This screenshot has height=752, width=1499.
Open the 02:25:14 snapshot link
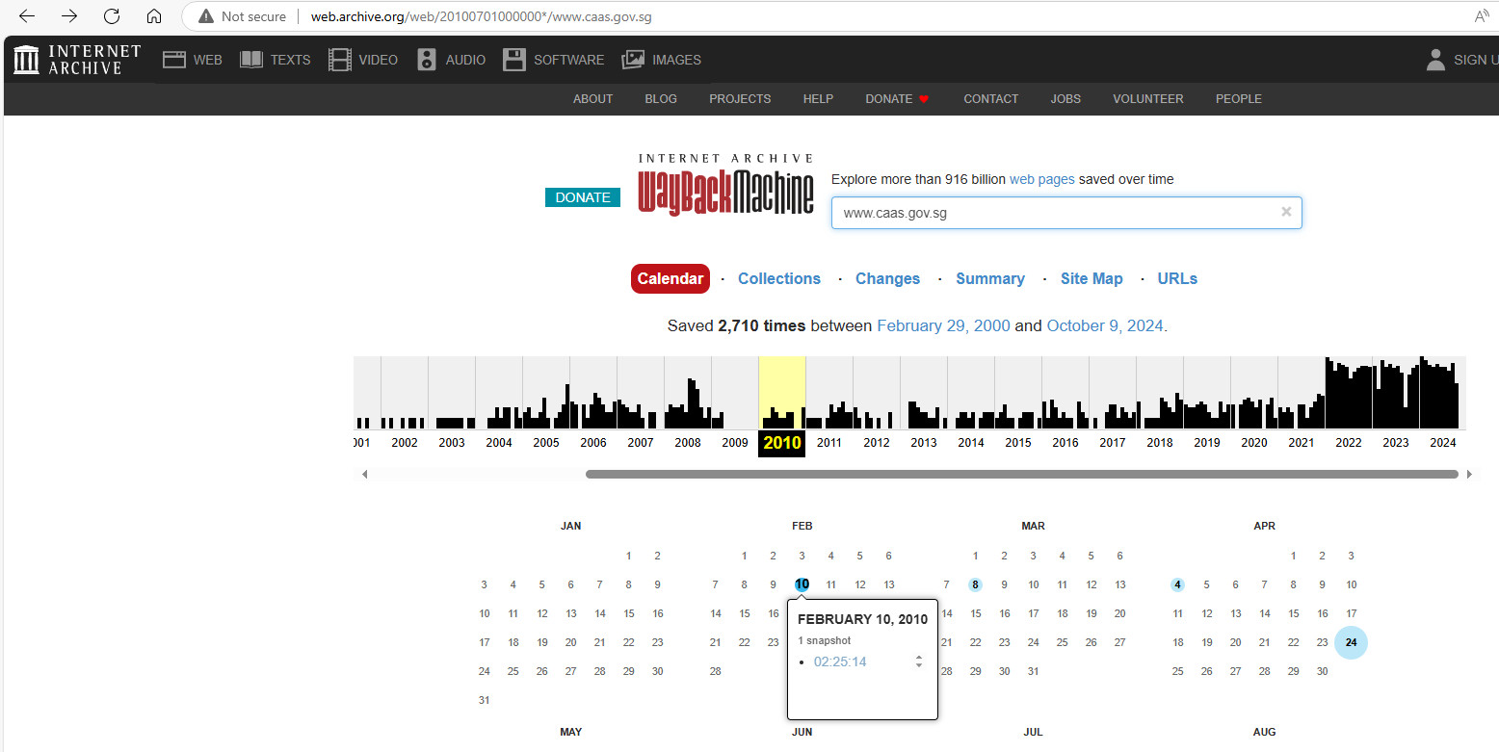[840, 661]
